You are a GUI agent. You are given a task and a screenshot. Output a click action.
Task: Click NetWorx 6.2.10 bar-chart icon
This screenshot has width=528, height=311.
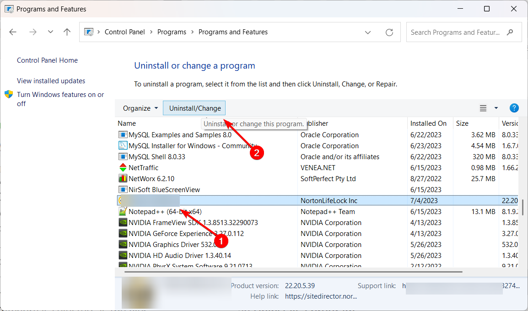point(123,179)
